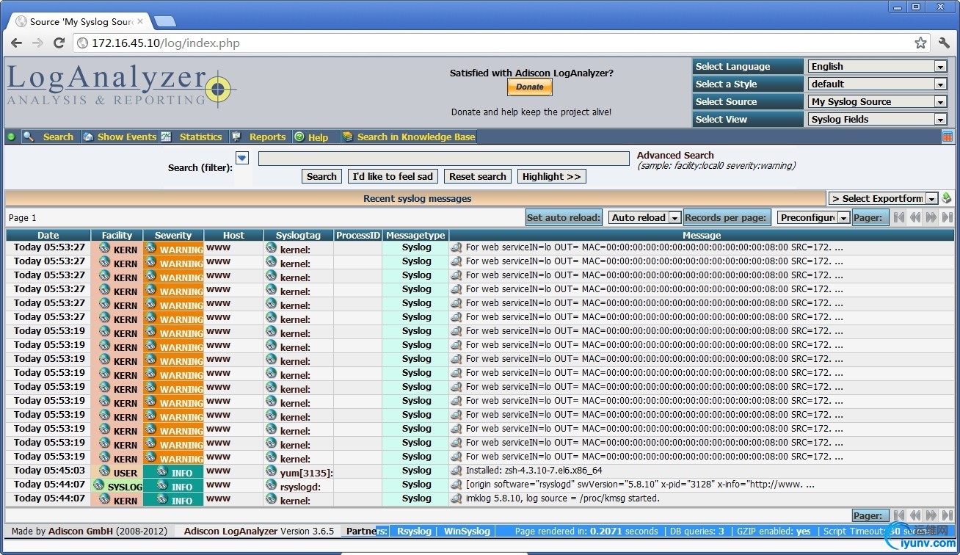This screenshot has width=960, height=555.
Task: Click the Statistics chart icon
Action: tap(166, 137)
